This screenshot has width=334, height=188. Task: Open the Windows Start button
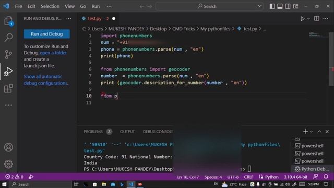click(4, 184)
